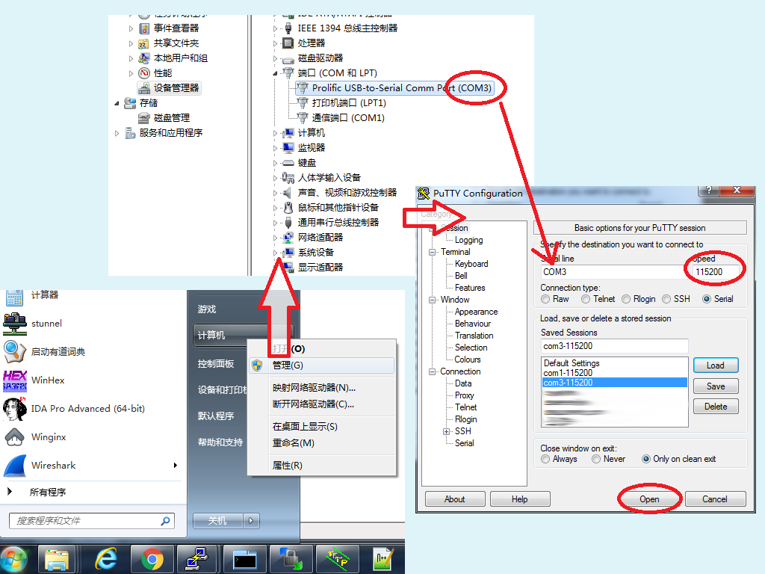
Task: Open the TFTP taskbar icon
Action: point(338,559)
